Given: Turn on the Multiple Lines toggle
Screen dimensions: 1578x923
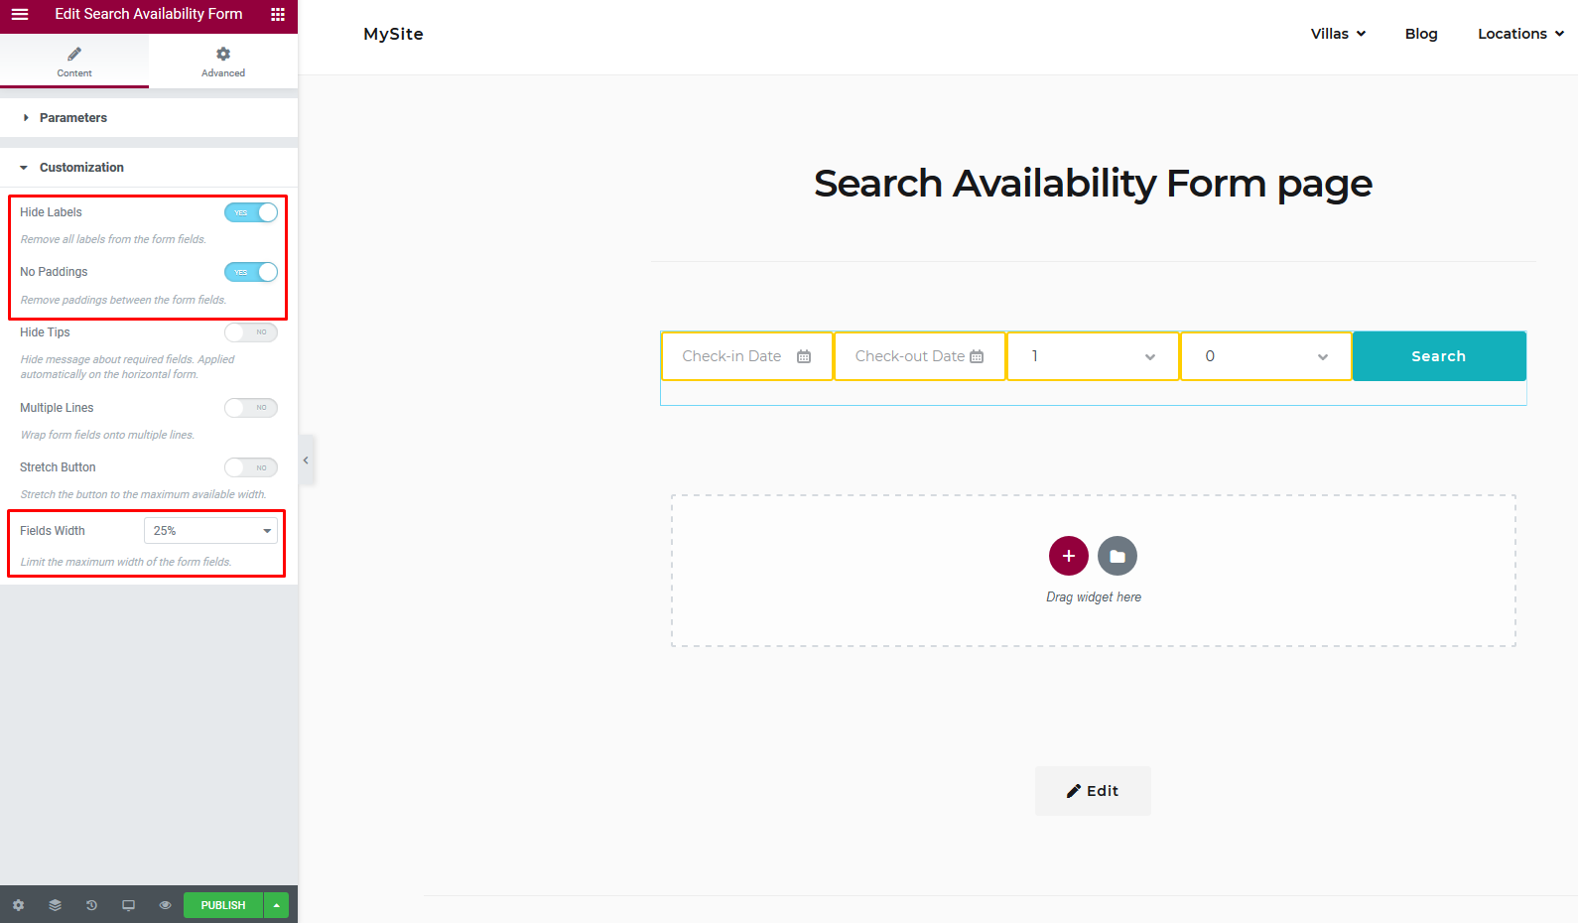Looking at the screenshot, I should pos(251,408).
